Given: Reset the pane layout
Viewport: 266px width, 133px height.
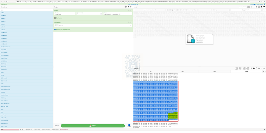Looking at the screenshot, I should 264,7.
